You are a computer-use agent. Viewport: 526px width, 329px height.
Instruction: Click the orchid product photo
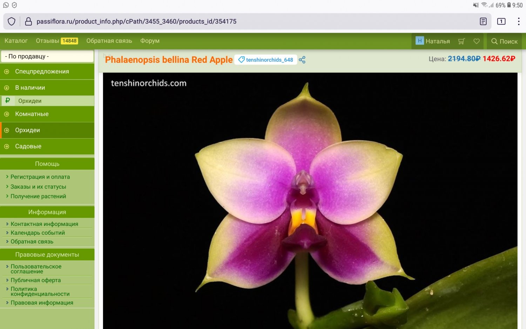point(310,200)
